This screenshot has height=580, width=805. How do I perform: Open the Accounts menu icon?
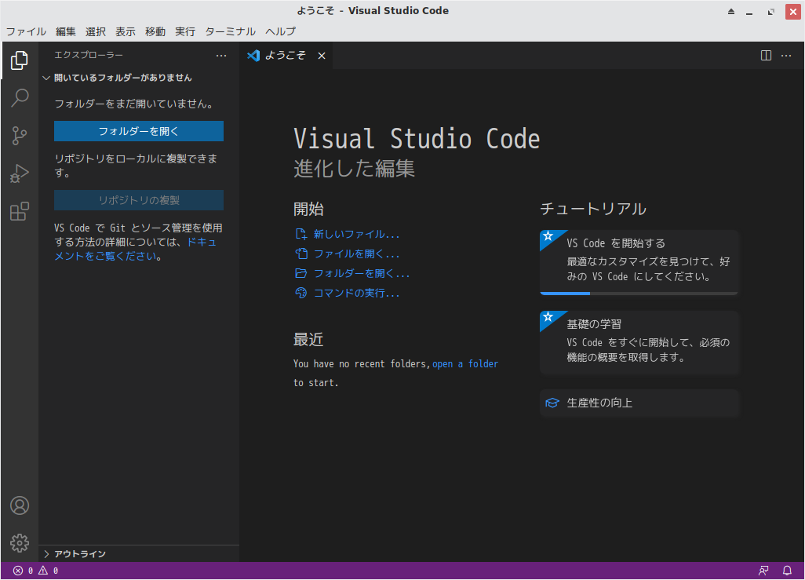(20, 505)
